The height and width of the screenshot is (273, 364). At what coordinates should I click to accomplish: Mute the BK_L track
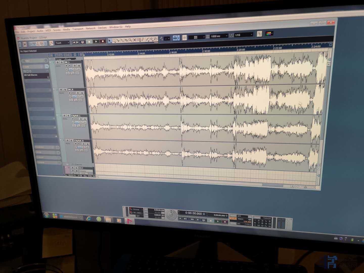click(58, 62)
